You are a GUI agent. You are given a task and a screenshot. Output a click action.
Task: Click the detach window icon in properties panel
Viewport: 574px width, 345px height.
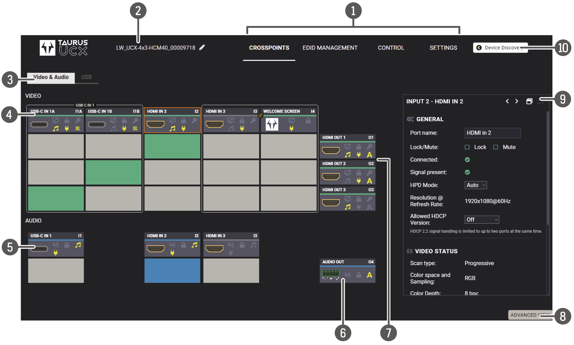[529, 101]
